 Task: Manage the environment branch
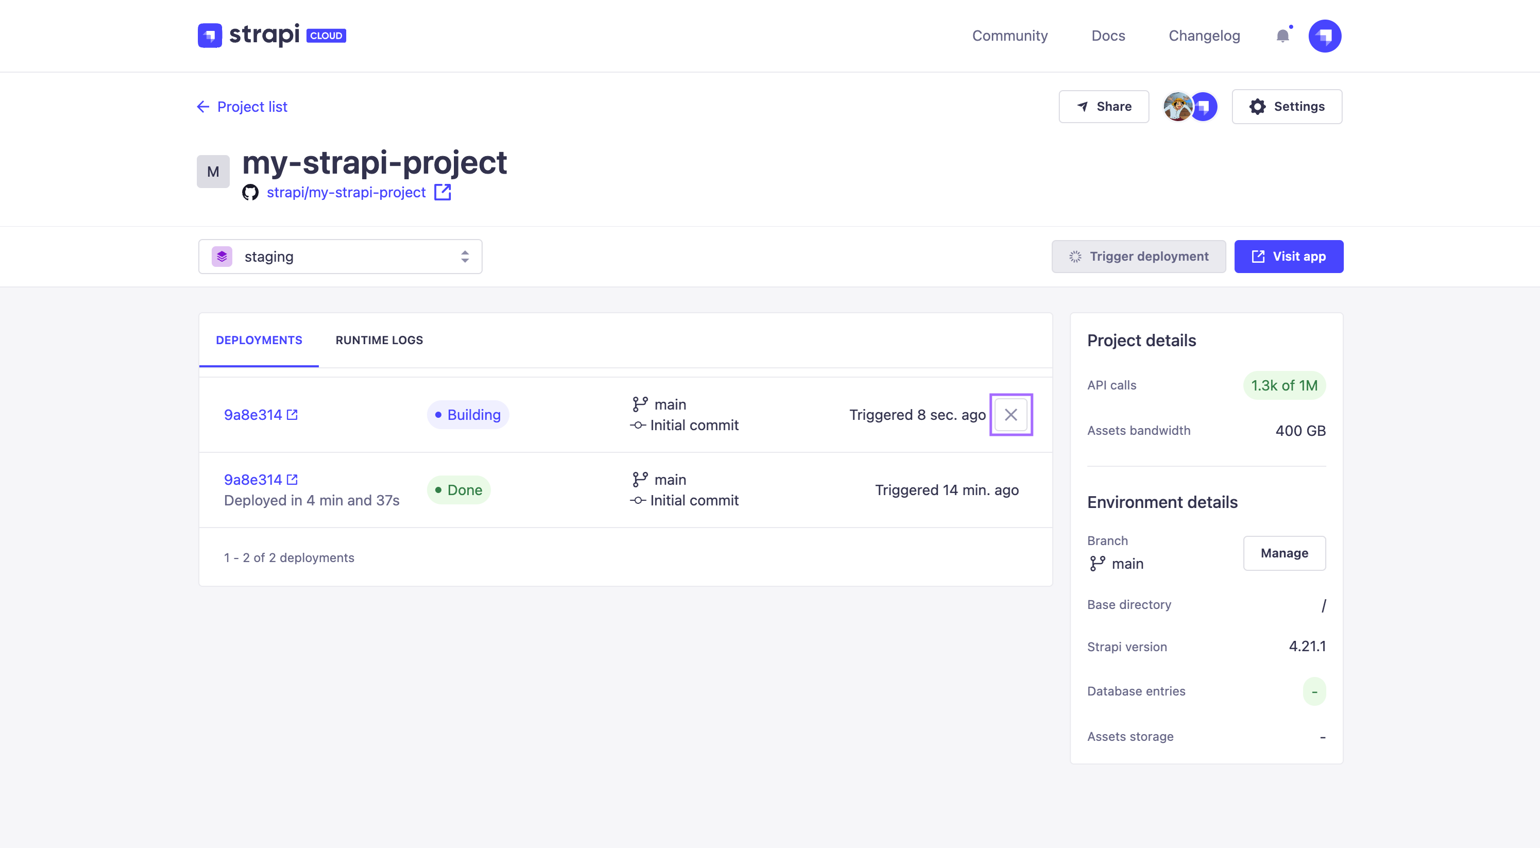tap(1284, 553)
